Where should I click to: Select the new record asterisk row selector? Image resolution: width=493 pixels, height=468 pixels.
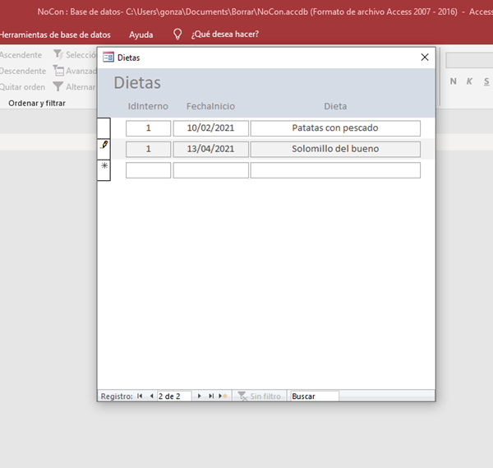tap(104, 169)
